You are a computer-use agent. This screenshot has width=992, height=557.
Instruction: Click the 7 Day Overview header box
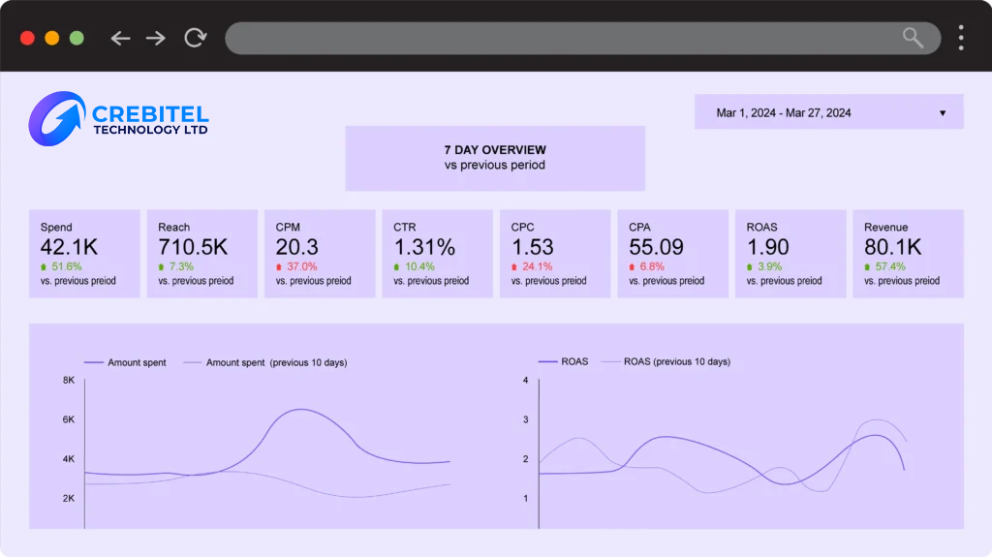click(x=495, y=158)
